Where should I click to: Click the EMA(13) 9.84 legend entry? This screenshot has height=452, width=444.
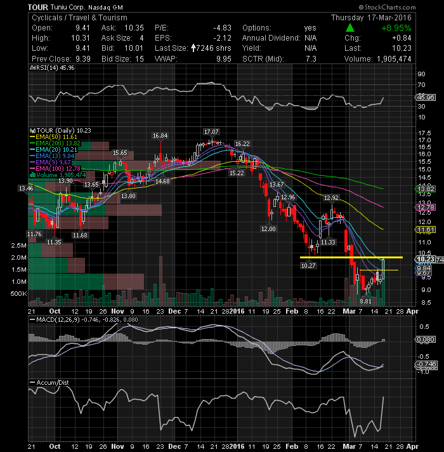tap(52, 156)
